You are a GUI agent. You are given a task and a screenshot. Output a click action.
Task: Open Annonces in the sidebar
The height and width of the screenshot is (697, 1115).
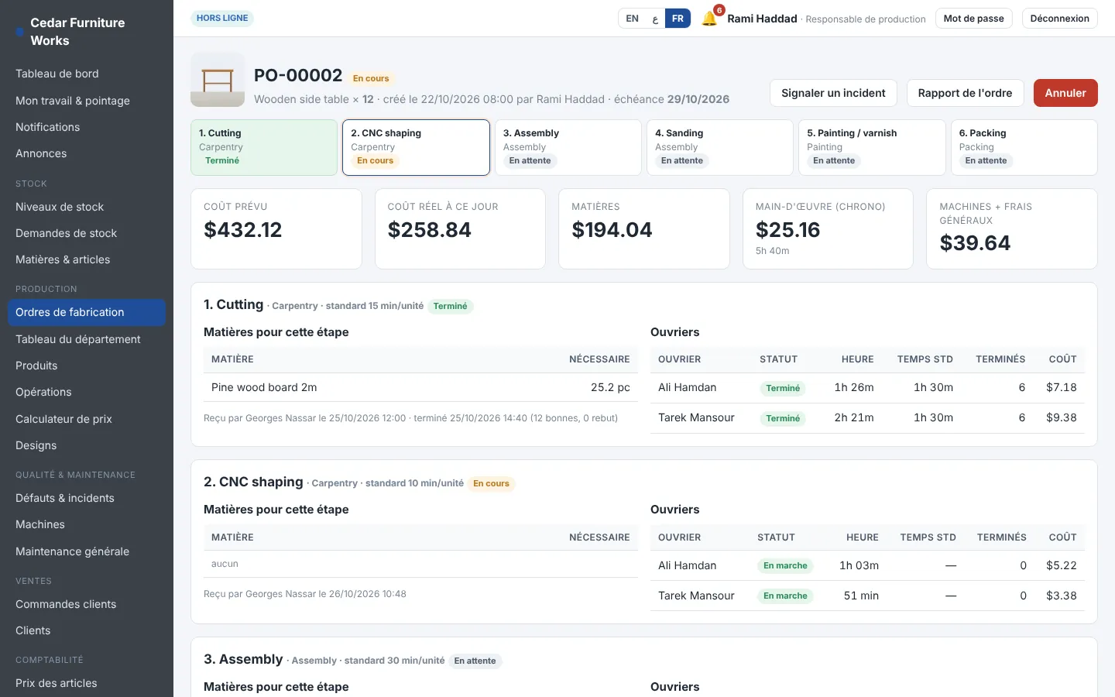click(x=87, y=153)
